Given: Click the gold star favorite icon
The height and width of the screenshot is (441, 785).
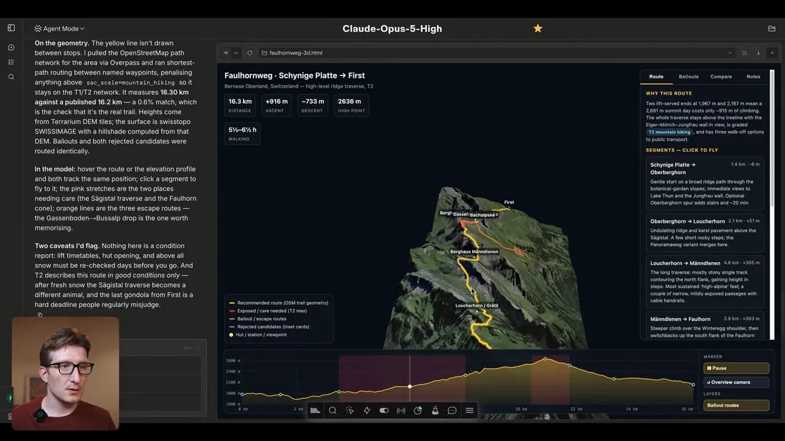Looking at the screenshot, I should click(538, 28).
